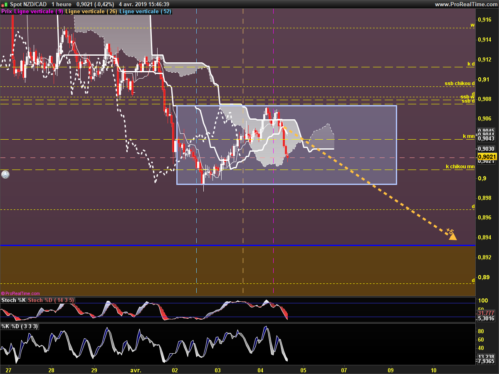This screenshot has width=499, height=374.
Task: Open Ligne verticale (52) indicator settings
Action: pyautogui.click(x=145, y=12)
